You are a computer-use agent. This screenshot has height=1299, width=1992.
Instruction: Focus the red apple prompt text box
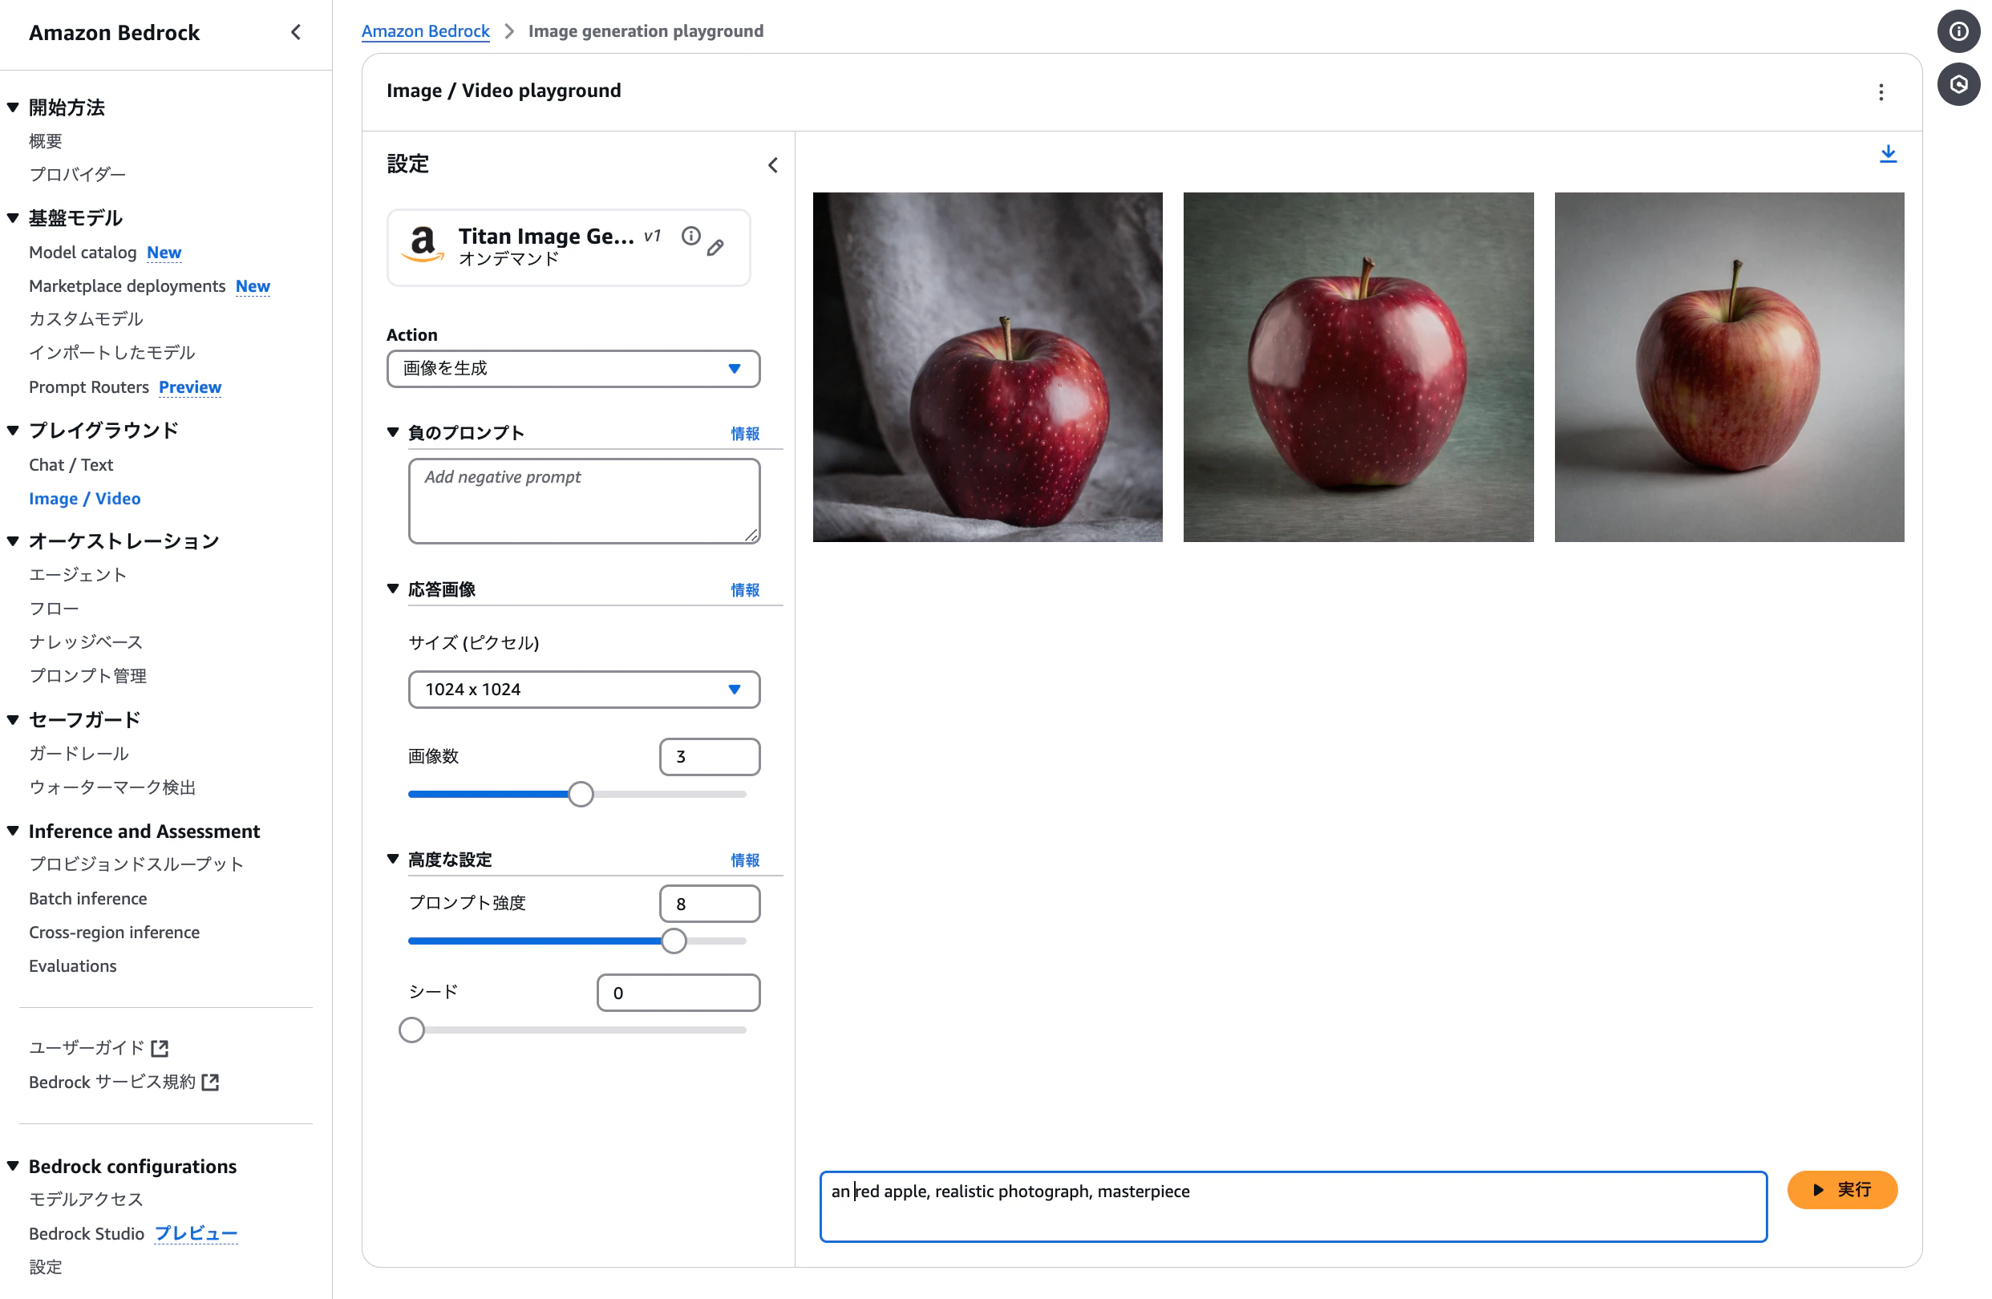tap(1294, 1206)
